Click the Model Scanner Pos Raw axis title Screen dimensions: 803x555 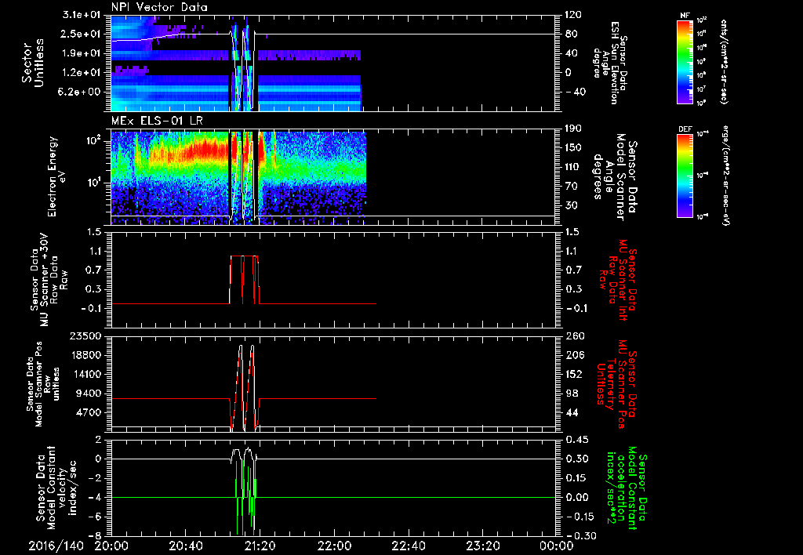43,383
